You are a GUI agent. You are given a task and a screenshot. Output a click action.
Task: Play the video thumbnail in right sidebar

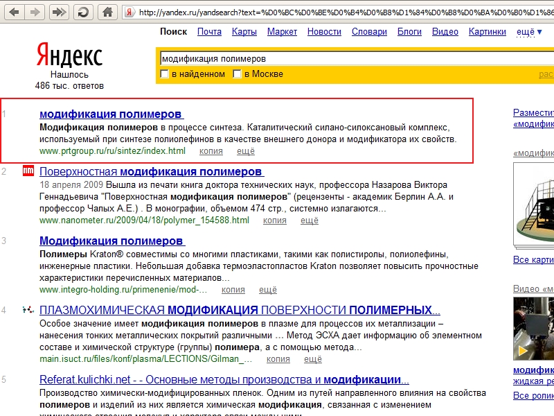coord(534,329)
